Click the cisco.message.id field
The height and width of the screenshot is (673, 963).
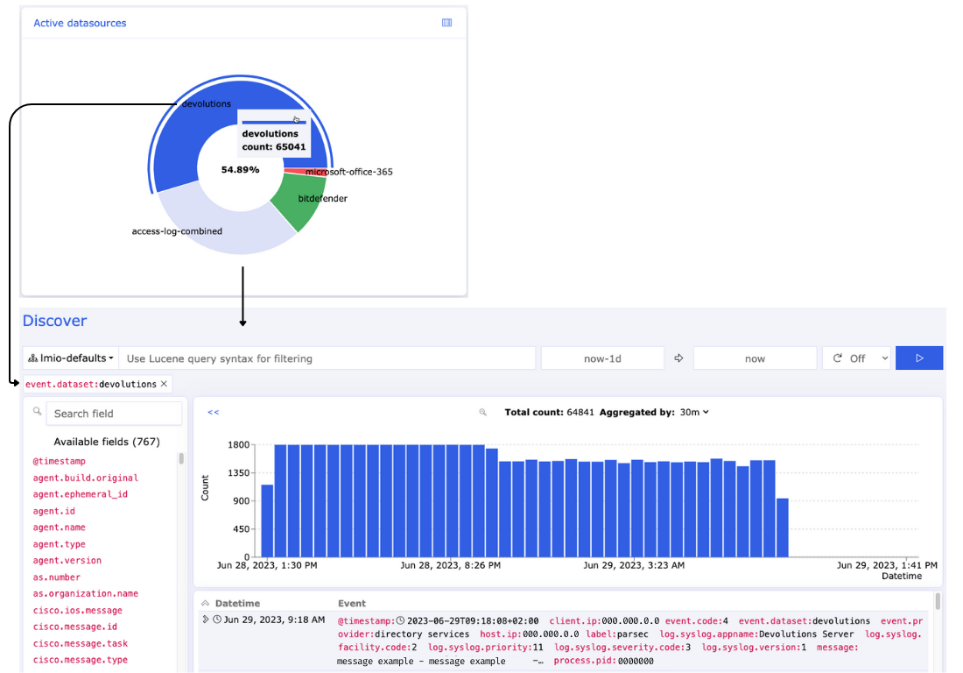[x=75, y=627]
